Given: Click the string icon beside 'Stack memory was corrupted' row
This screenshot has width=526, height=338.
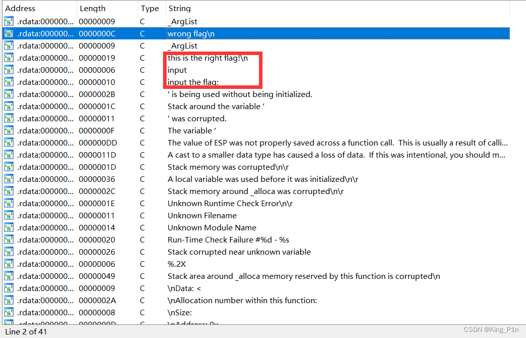Looking at the screenshot, I should [x=9, y=167].
